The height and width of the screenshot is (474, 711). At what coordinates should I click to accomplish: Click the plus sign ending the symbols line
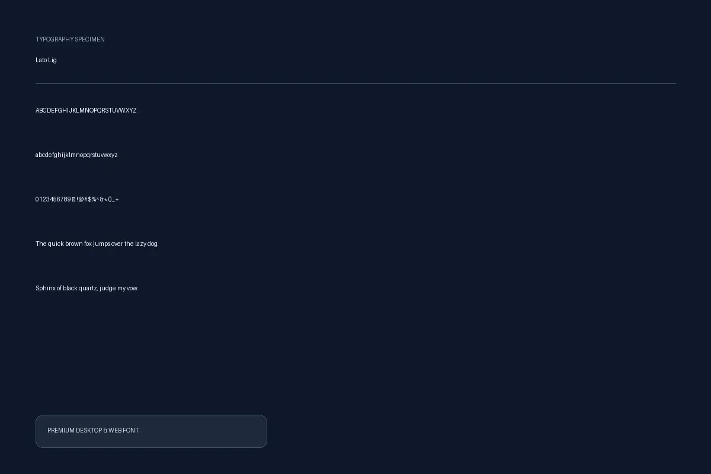pos(117,200)
